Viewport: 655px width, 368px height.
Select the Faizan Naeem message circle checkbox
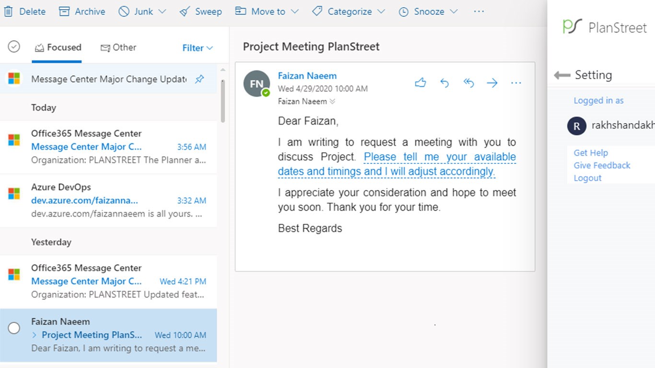(x=14, y=328)
